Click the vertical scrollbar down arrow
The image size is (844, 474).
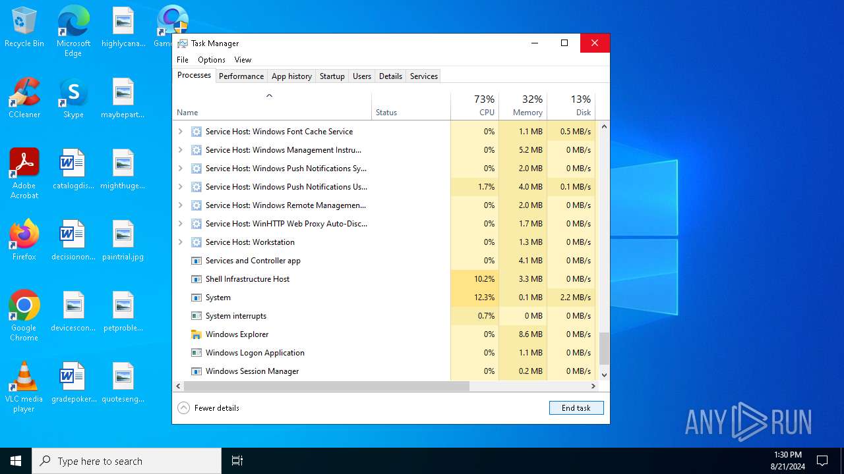tap(604, 375)
